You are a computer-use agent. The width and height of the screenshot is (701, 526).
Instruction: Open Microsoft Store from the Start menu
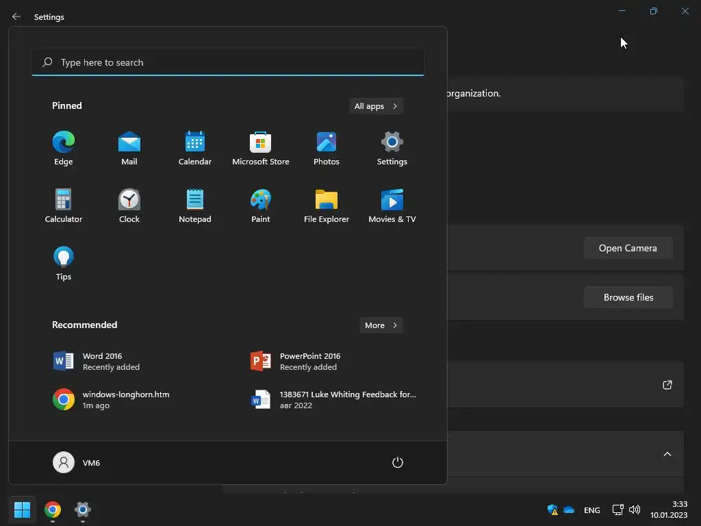[261, 148]
